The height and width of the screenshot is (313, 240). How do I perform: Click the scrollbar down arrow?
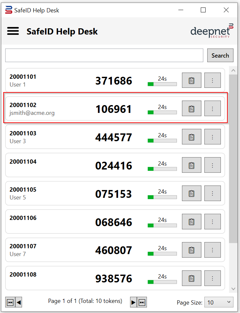click(x=233, y=289)
